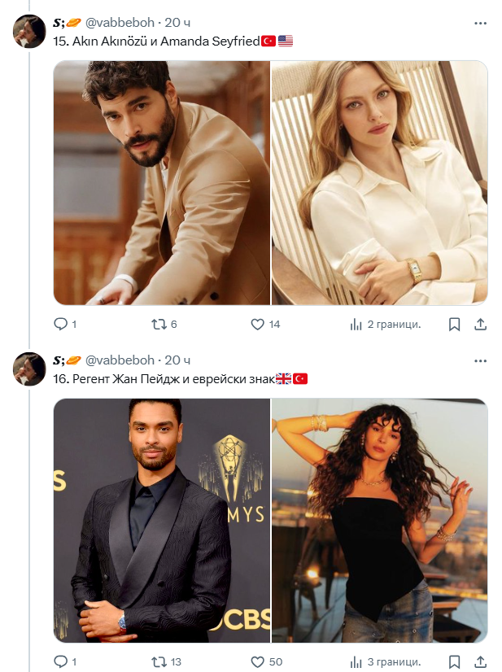502x672 pixels.
Task: Open the woman in white shirt photo
Action: (379, 183)
